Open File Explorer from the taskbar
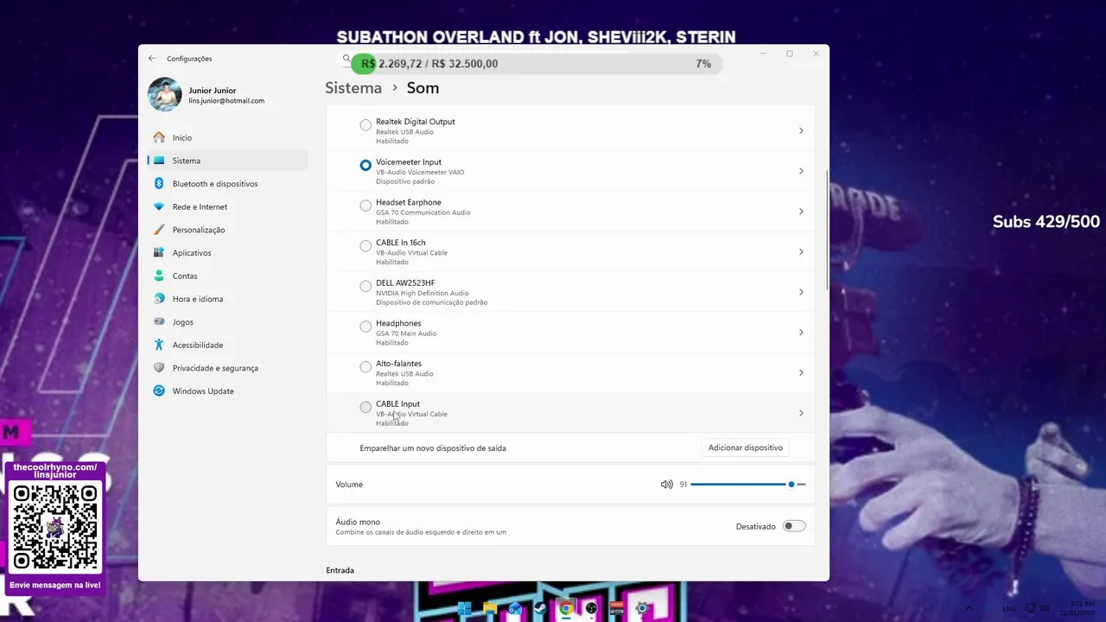 [x=490, y=608]
